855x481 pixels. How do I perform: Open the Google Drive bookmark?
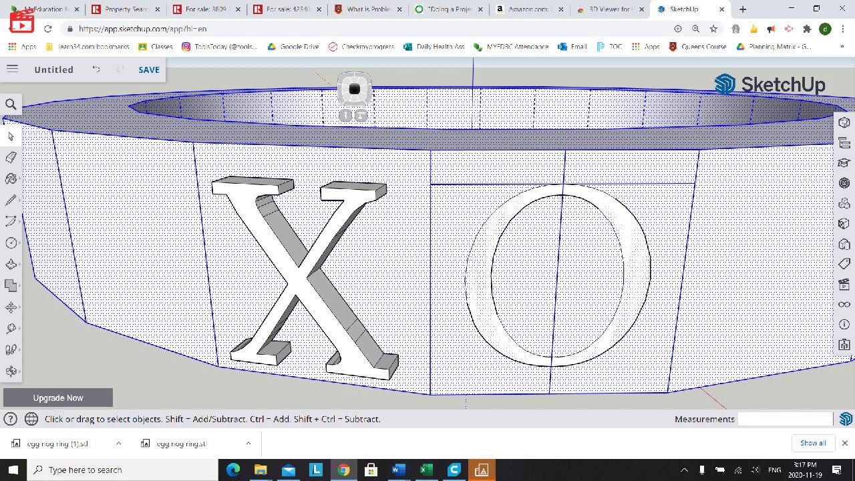click(293, 47)
